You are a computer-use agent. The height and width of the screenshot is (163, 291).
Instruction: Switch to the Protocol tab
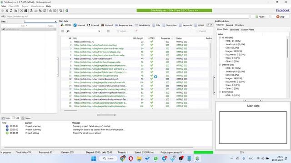click(x=107, y=25)
